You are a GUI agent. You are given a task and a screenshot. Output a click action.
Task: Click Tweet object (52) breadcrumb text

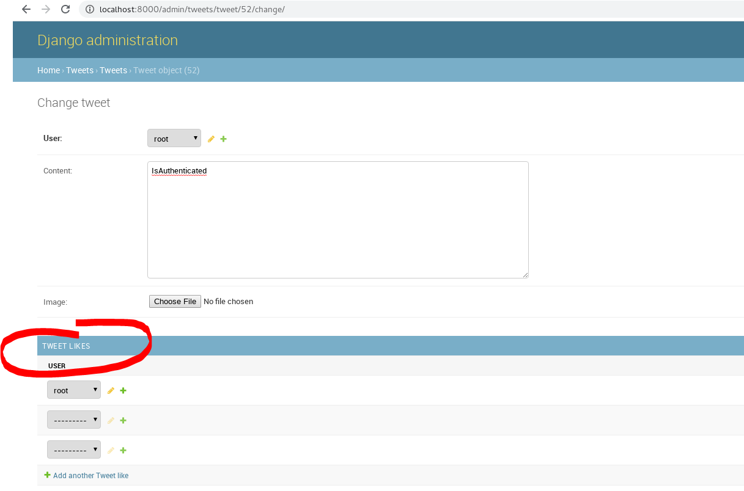point(166,70)
